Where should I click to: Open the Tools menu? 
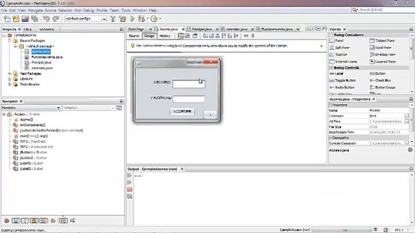(126, 10)
